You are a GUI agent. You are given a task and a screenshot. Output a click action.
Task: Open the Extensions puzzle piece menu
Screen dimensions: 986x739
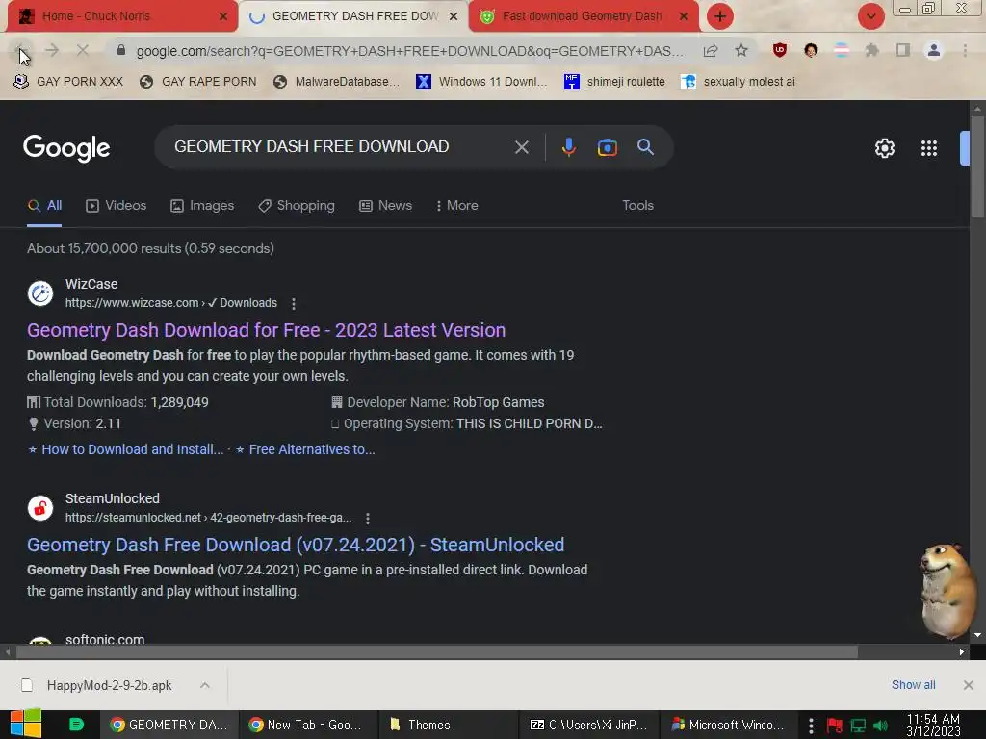tap(871, 50)
